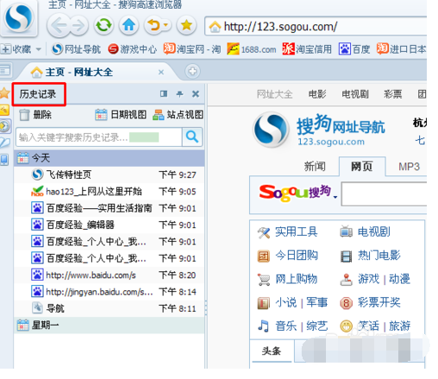Toggle the history panel dock layout icon
The height and width of the screenshot is (379, 438).
pos(164,94)
